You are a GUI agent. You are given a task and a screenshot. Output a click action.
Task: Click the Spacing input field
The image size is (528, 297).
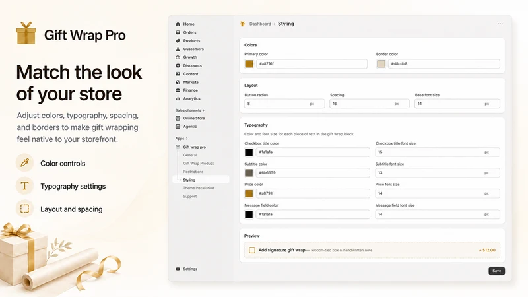(370, 104)
